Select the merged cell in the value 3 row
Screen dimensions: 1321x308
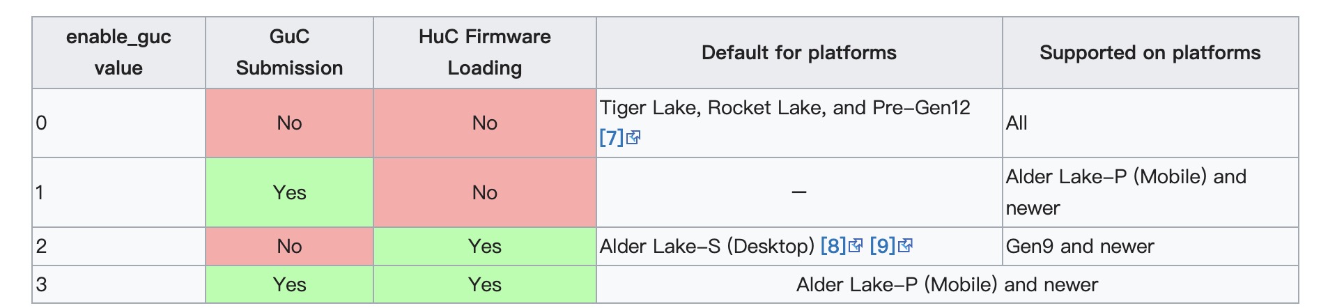click(946, 284)
